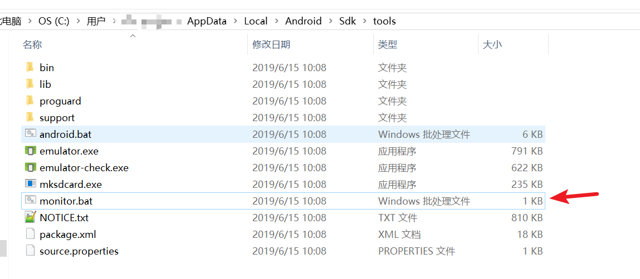
Task: Click the 6 KB size of android.bat
Action: point(532,134)
